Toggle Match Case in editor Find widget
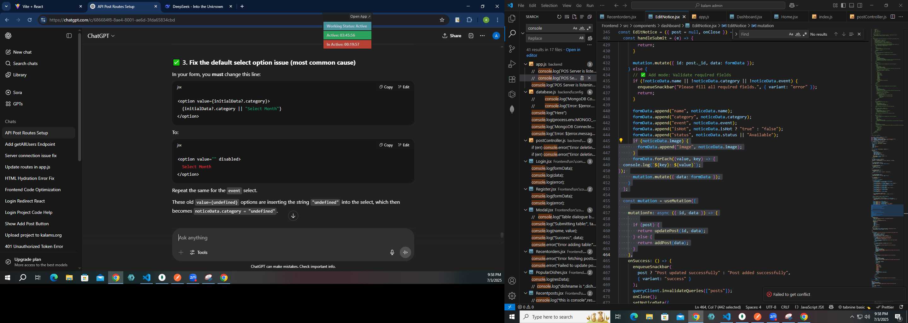908x323 pixels. tap(791, 34)
